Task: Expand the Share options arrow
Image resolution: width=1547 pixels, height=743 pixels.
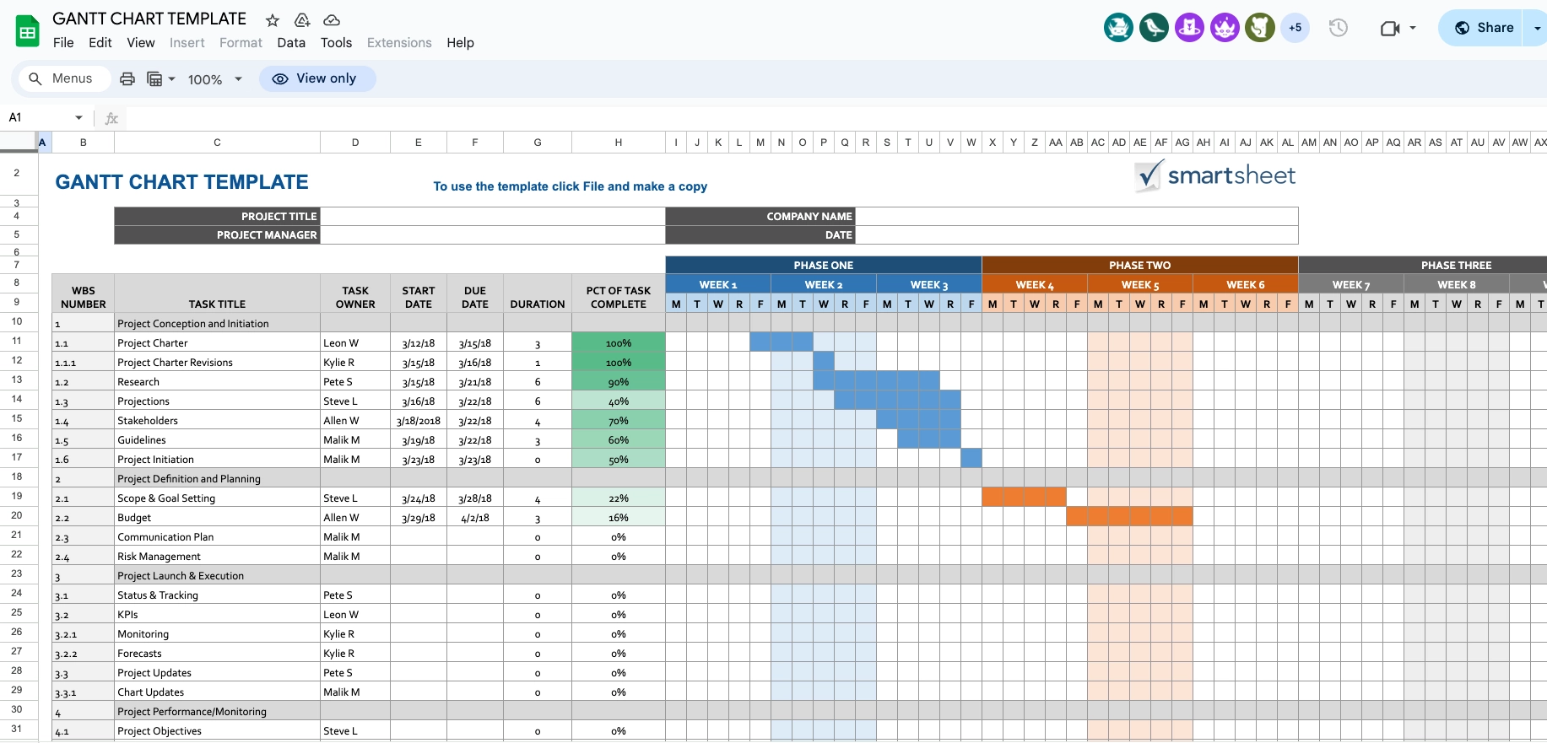Action: click(1537, 28)
